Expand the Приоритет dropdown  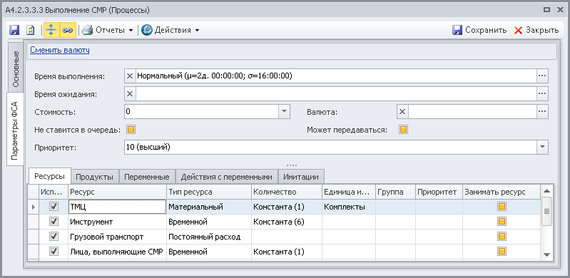542,147
